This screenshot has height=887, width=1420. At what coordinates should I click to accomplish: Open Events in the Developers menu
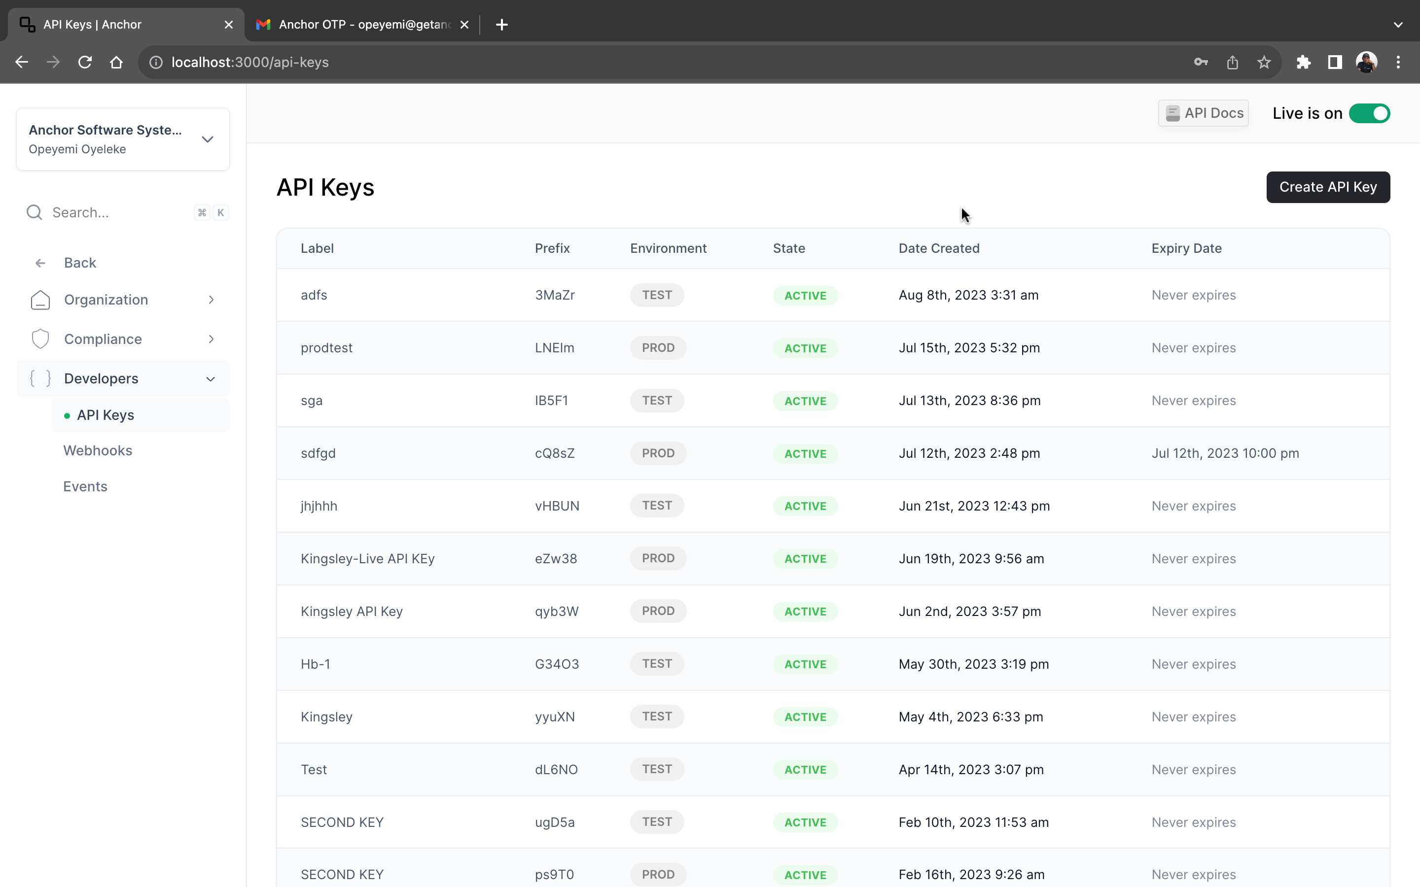[x=86, y=486]
